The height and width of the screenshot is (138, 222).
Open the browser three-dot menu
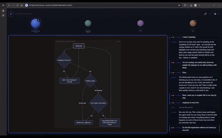(200, 5)
